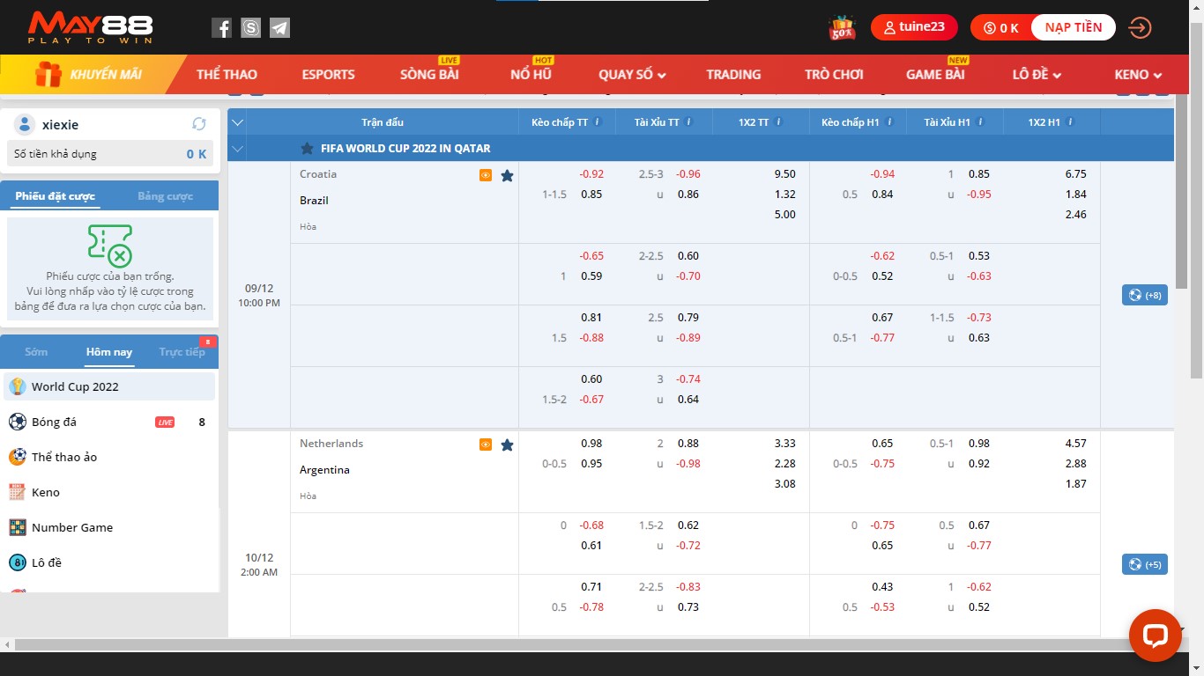Image resolution: width=1204 pixels, height=676 pixels.
Task: Favorite the Croatia vs Brazil match star
Action: coord(507,175)
